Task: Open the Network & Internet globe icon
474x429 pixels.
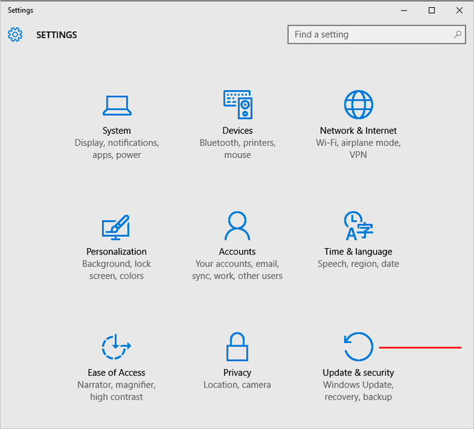Action: click(358, 104)
